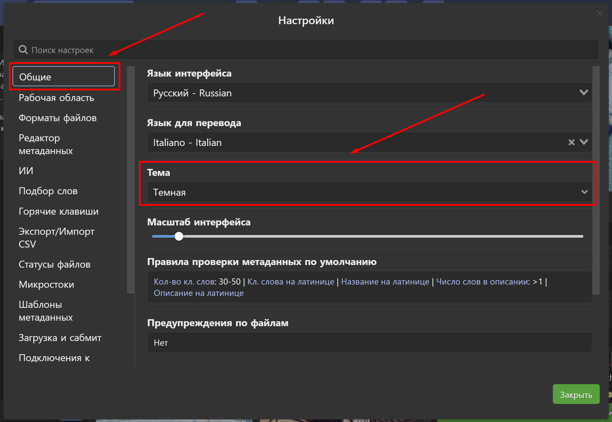Screen dimensions: 612x422
Task: Click the Название на латинице rule link
Action: click(x=385, y=282)
